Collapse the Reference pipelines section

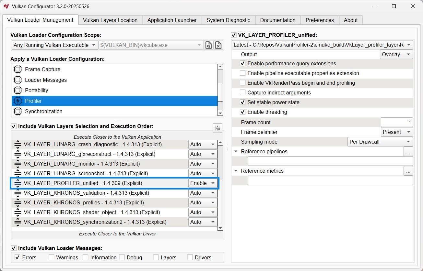(x=235, y=151)
